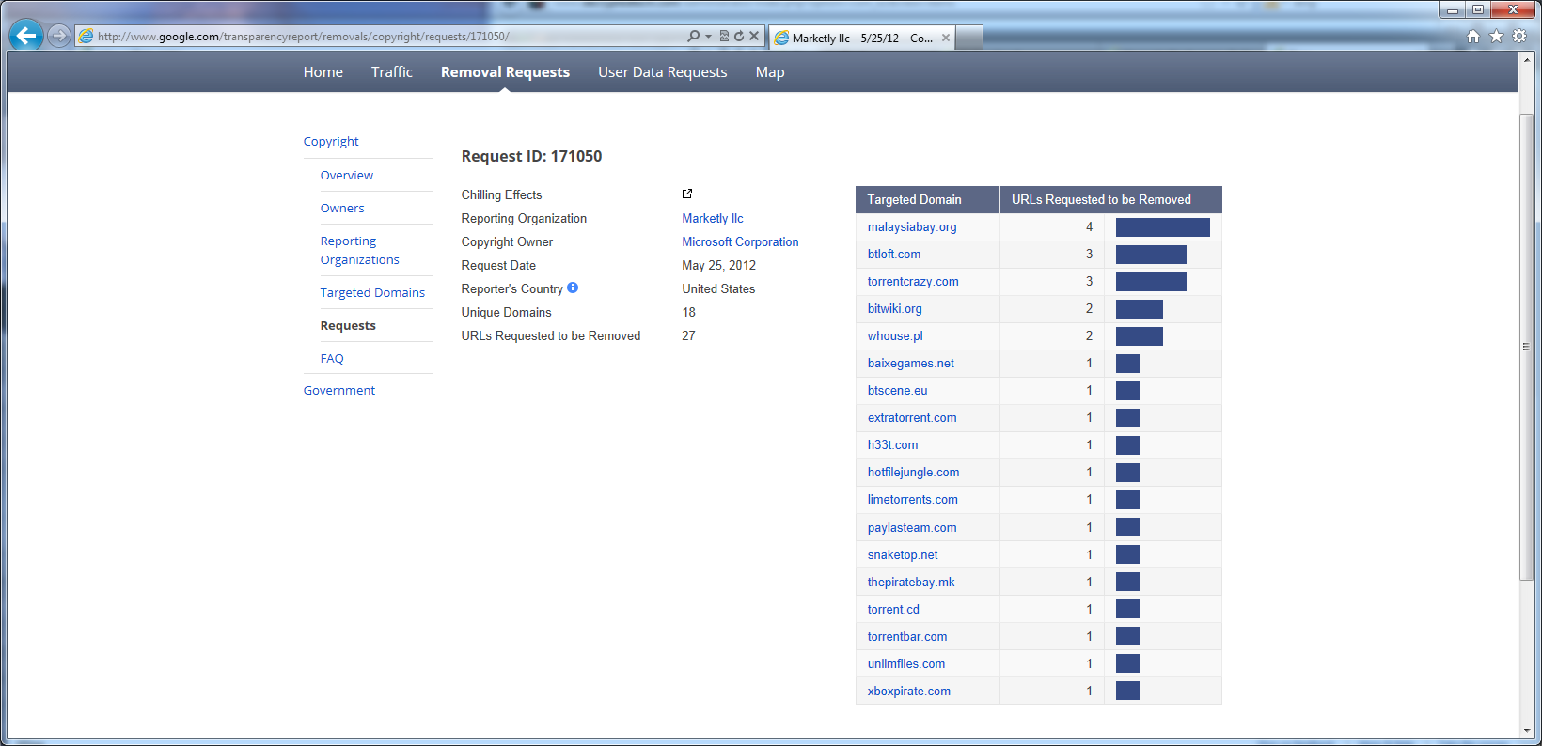Screen dimensions: 1542x746
Task: Click the Unique Domains label
Action: click(x=506, y=312)
